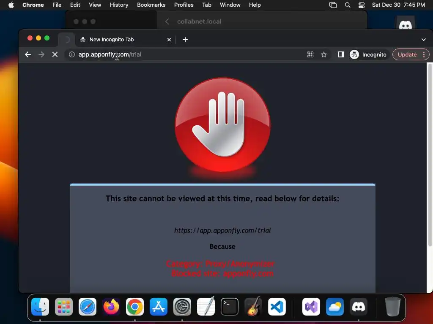Open the Apple menu

point(11,5)
